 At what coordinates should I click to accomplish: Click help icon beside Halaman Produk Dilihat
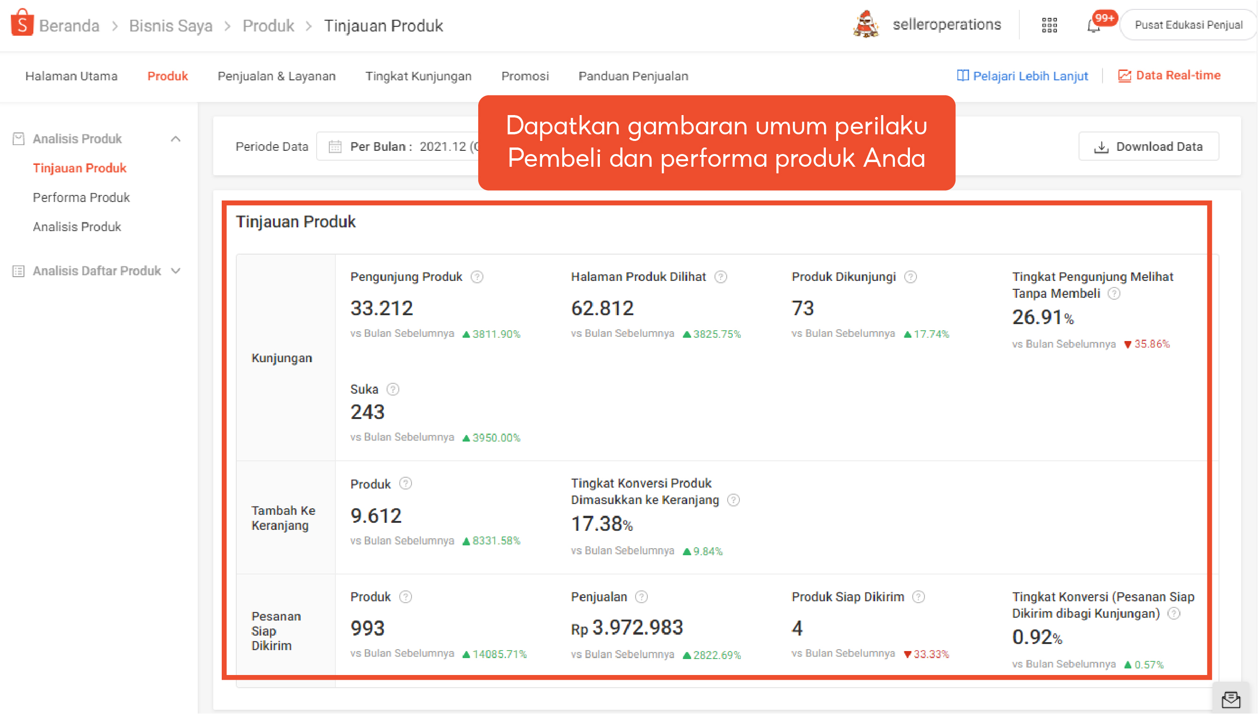click(x=720, y=277)
